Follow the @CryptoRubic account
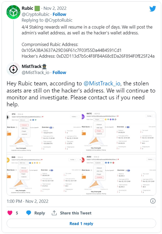This screenshot has height=234, width=162. pos(59,14)
